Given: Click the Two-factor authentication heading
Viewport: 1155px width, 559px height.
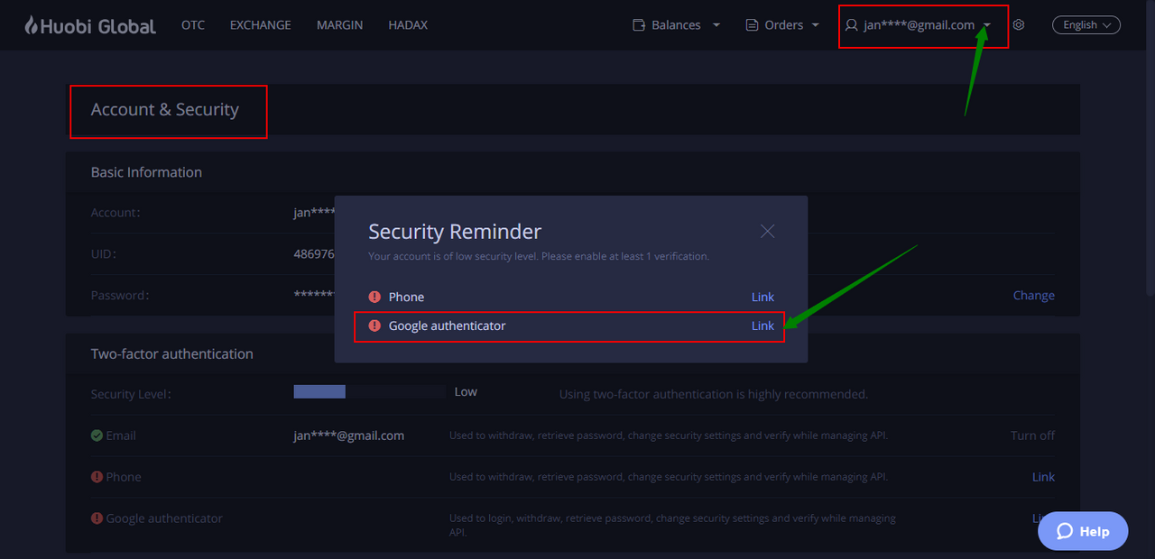Looking at the screenshot, I should click(172, 353).
